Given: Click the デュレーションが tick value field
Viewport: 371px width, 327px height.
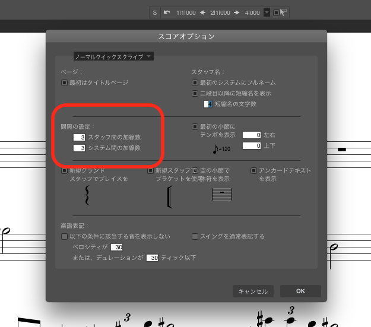Looking at the screenshot, I should click(152, 258).
